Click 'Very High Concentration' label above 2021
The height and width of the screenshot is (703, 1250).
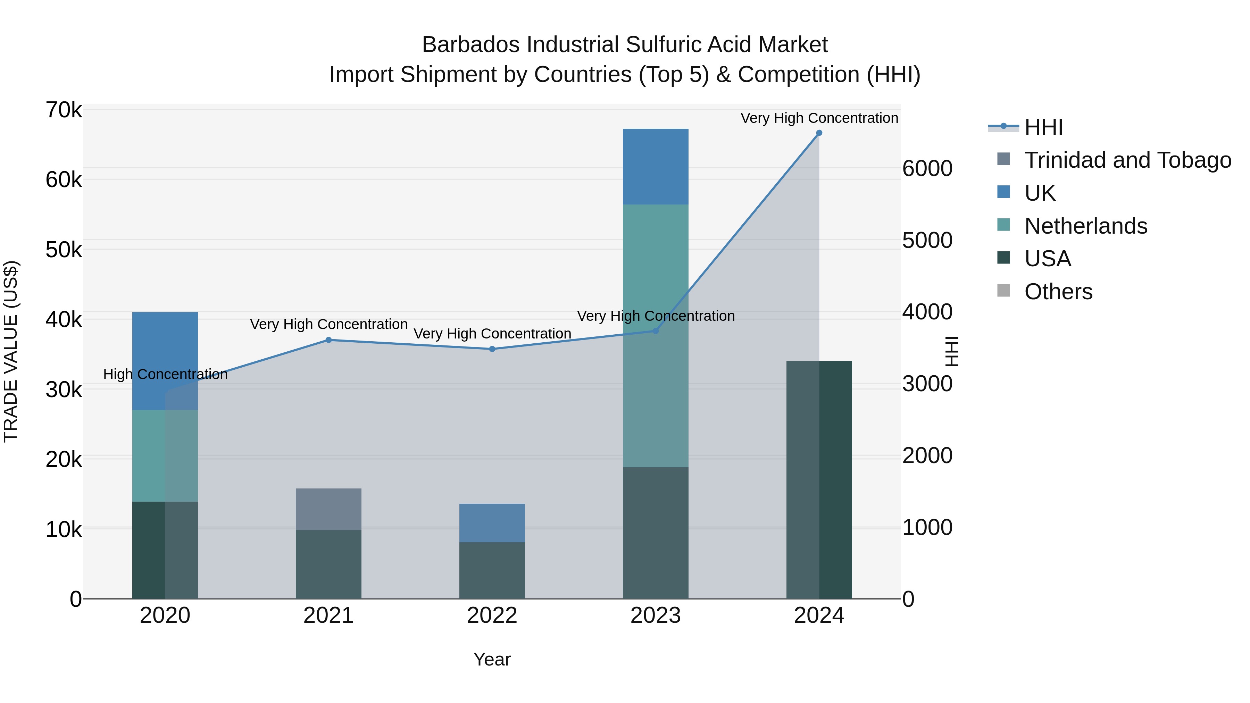(x=328, y=324)
